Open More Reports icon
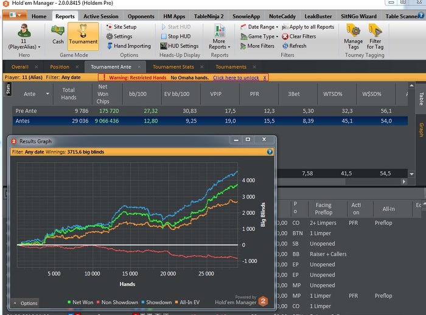426x315 pixels. [219, 30]
